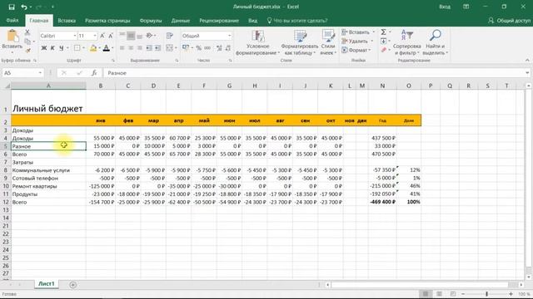
Task: Open Fill down arrow icon
Action: click(x=383, y=41)
